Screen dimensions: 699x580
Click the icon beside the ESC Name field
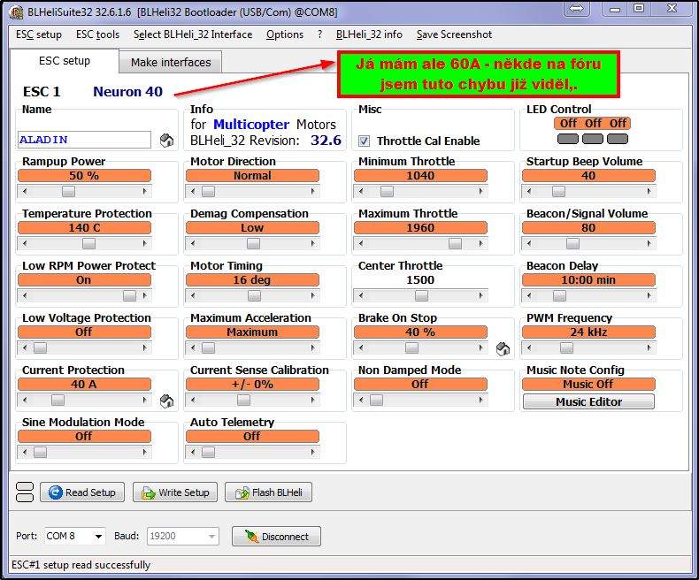[165, 140]
